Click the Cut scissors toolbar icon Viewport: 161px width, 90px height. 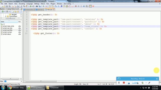point(21,6)
